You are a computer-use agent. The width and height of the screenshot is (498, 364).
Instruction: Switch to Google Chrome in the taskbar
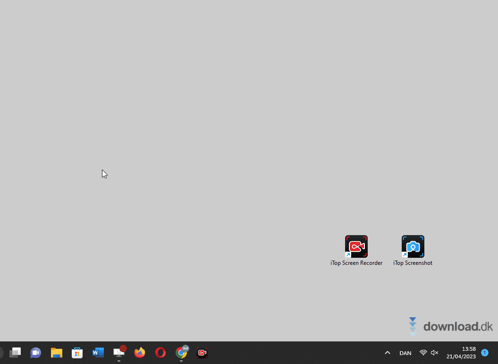pos(181,352)
